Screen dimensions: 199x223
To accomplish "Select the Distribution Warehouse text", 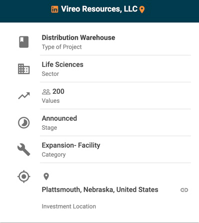I will 78,37.
